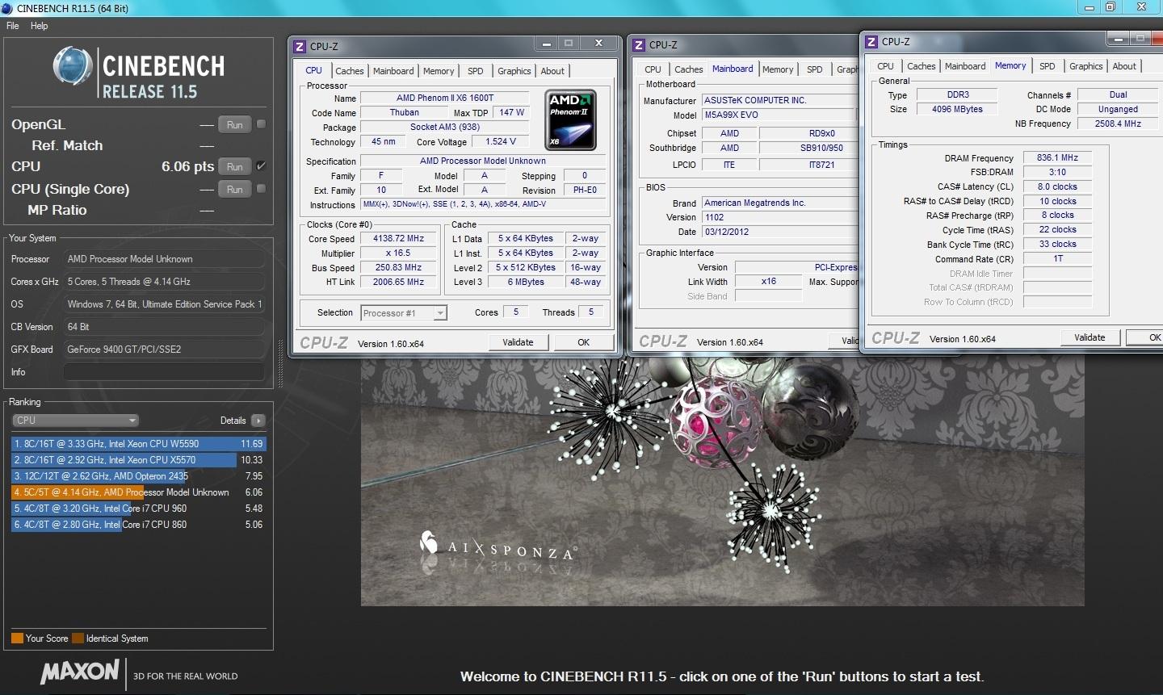Click the BIOS date 03/12/2012

pos(779,232)
